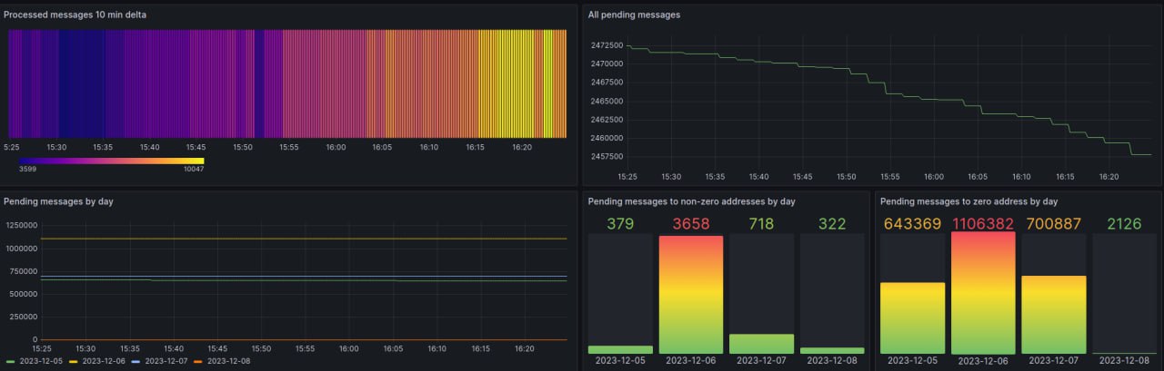
Task: Open the "Pending messages by day" panel title menu
Action: pos(58,200)
